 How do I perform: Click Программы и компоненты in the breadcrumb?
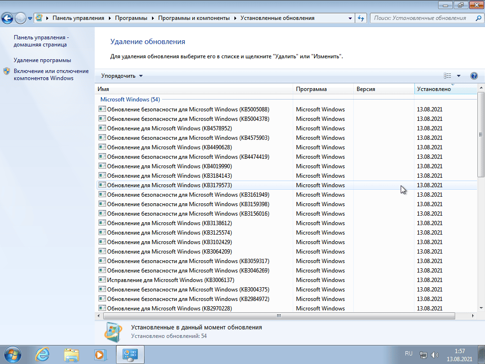pos(194,18)
